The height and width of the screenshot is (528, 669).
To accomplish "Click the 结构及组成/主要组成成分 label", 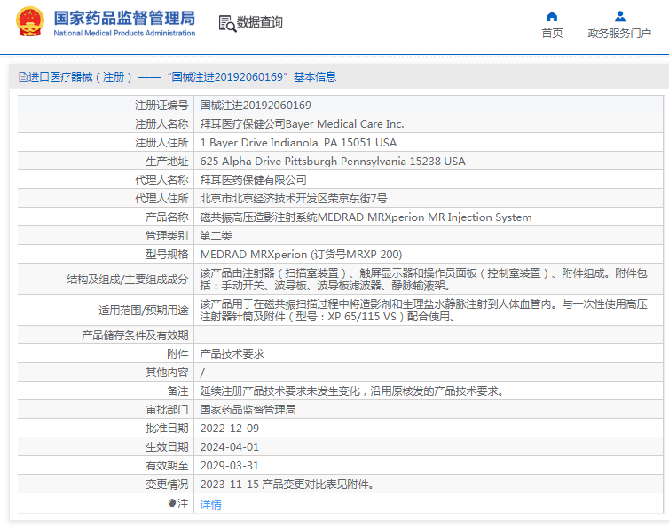I will pos(127,280).
